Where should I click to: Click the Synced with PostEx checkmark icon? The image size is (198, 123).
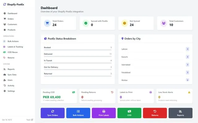(x=86, y=23)
